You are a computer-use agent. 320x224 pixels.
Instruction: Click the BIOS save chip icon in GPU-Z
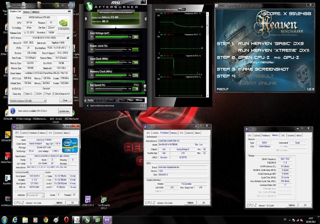pos(68,37)
